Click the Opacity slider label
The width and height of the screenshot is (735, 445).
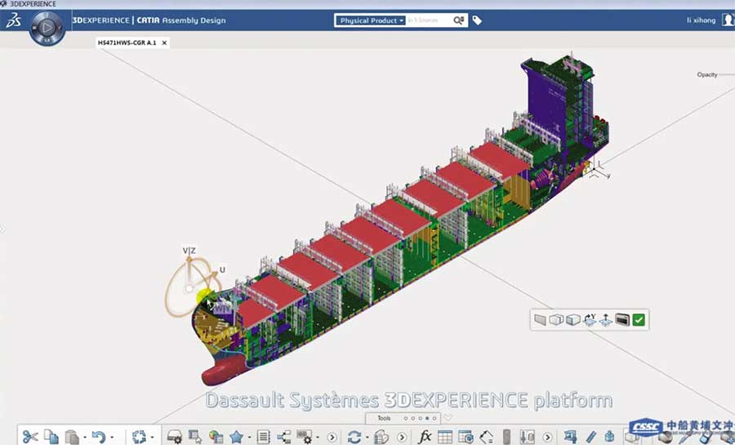tap(706, 74)
